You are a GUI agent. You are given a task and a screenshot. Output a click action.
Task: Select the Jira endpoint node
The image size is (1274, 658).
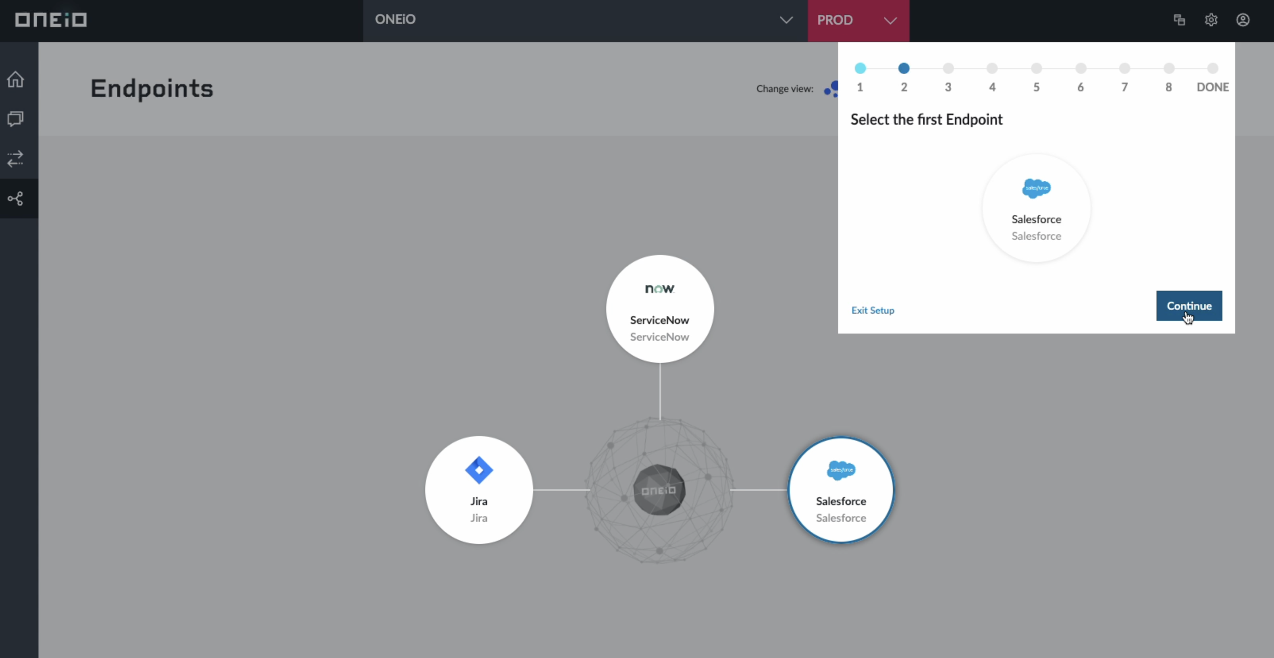coord(479,490)
